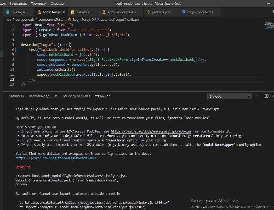Open the '6: node' terminal selector dropdown

[x=230, y=96]
